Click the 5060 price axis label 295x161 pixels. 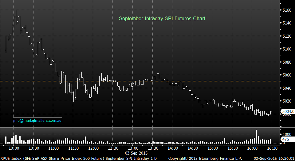(x=287, y=75)
